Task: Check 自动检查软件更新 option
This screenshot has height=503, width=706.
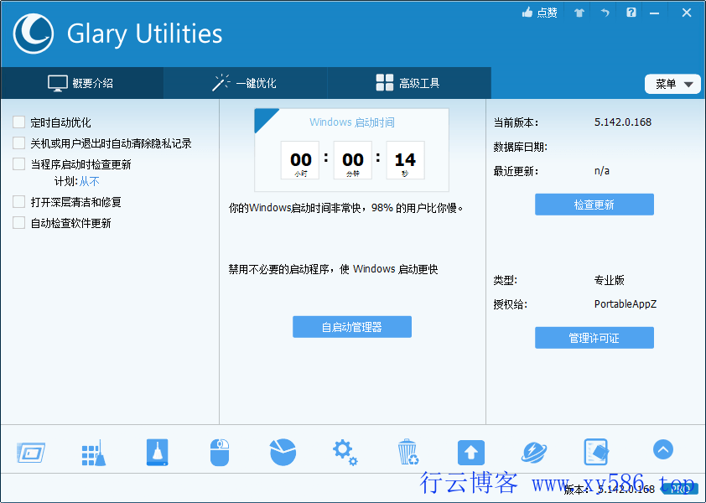Action: [x=18, y=222]
